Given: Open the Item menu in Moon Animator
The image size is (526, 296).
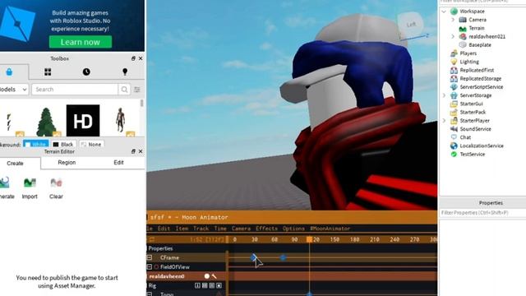Looking at the screenshot, I should (x=182, y=229).
